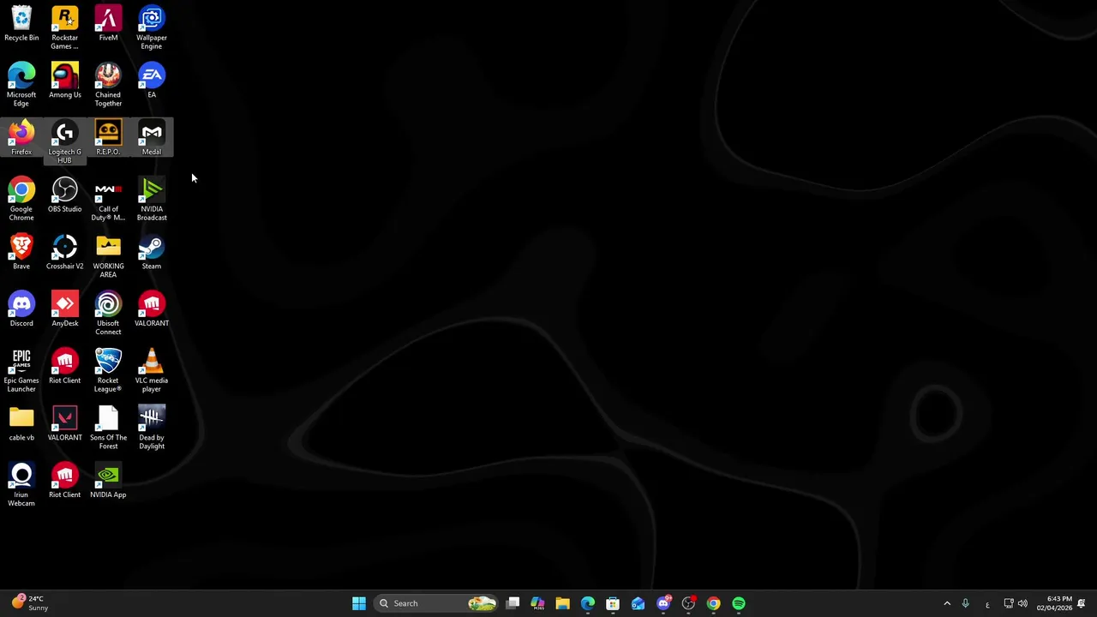This screenshot has height=617, width=1097.
Task: Open the EA app desktop shortcut
Action: [x=152, y=81]
